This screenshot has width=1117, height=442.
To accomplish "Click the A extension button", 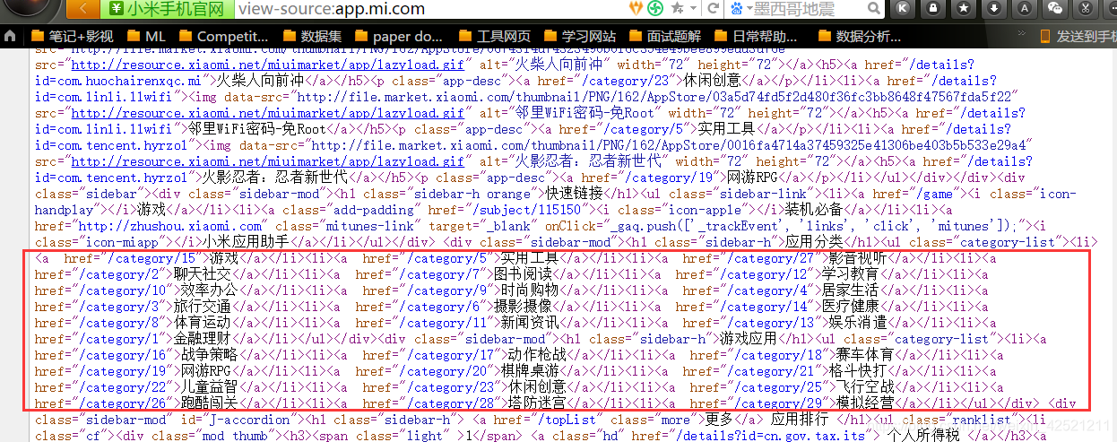I will click(1025, 8).
